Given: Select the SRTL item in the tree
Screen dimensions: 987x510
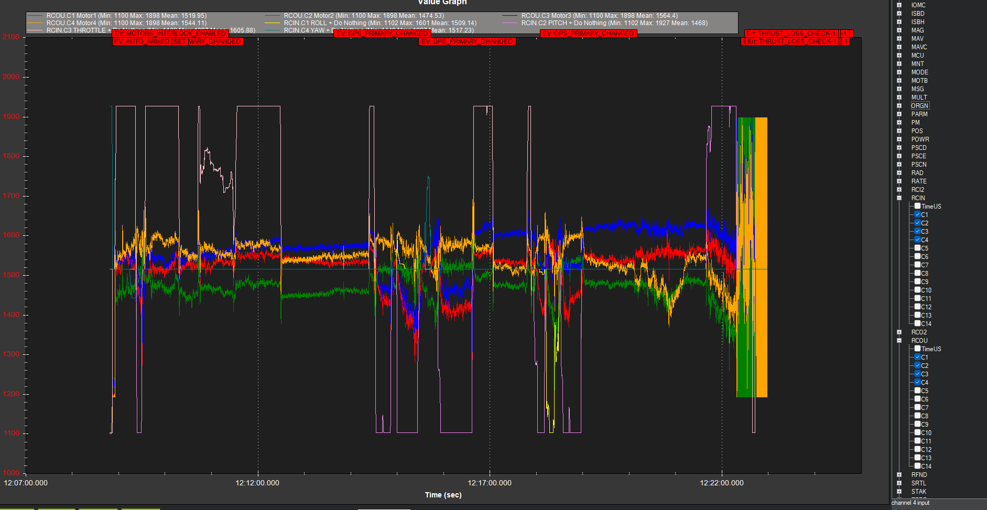Looking at the screenshot, I should pyautogui.click(x=918, y=483).
